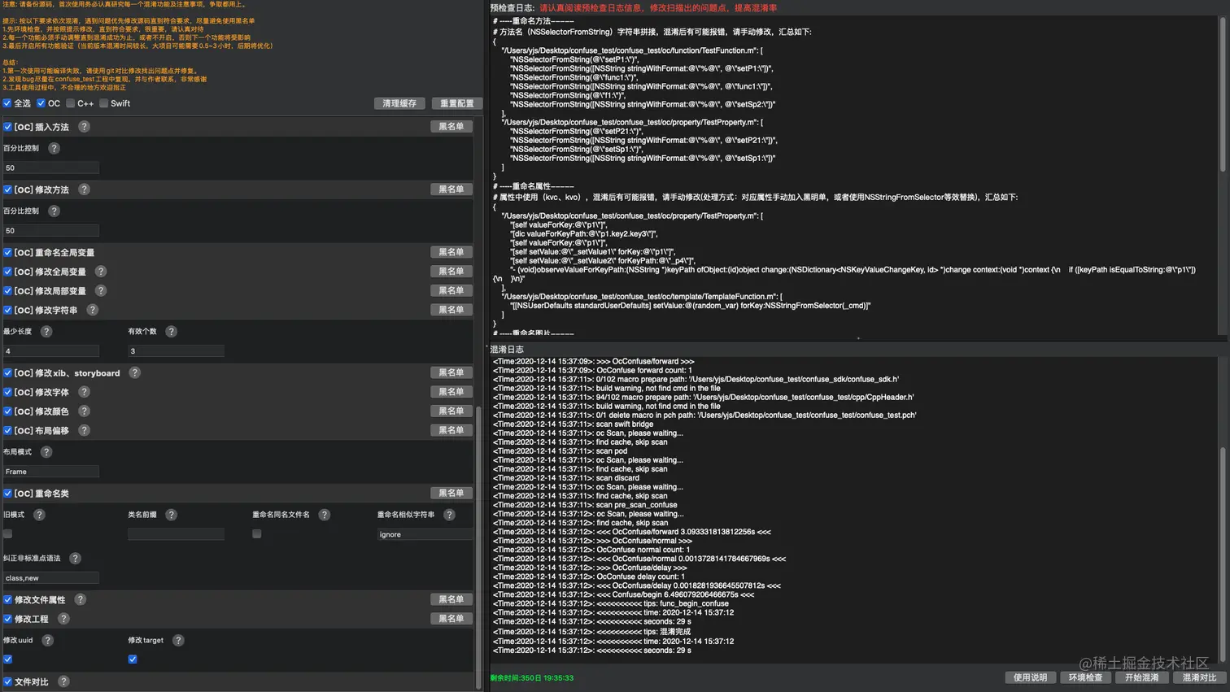Viewport: 1230px width, 692px height.
Task: Focus the 类名前缀 text field
Action: click(176, 534)
